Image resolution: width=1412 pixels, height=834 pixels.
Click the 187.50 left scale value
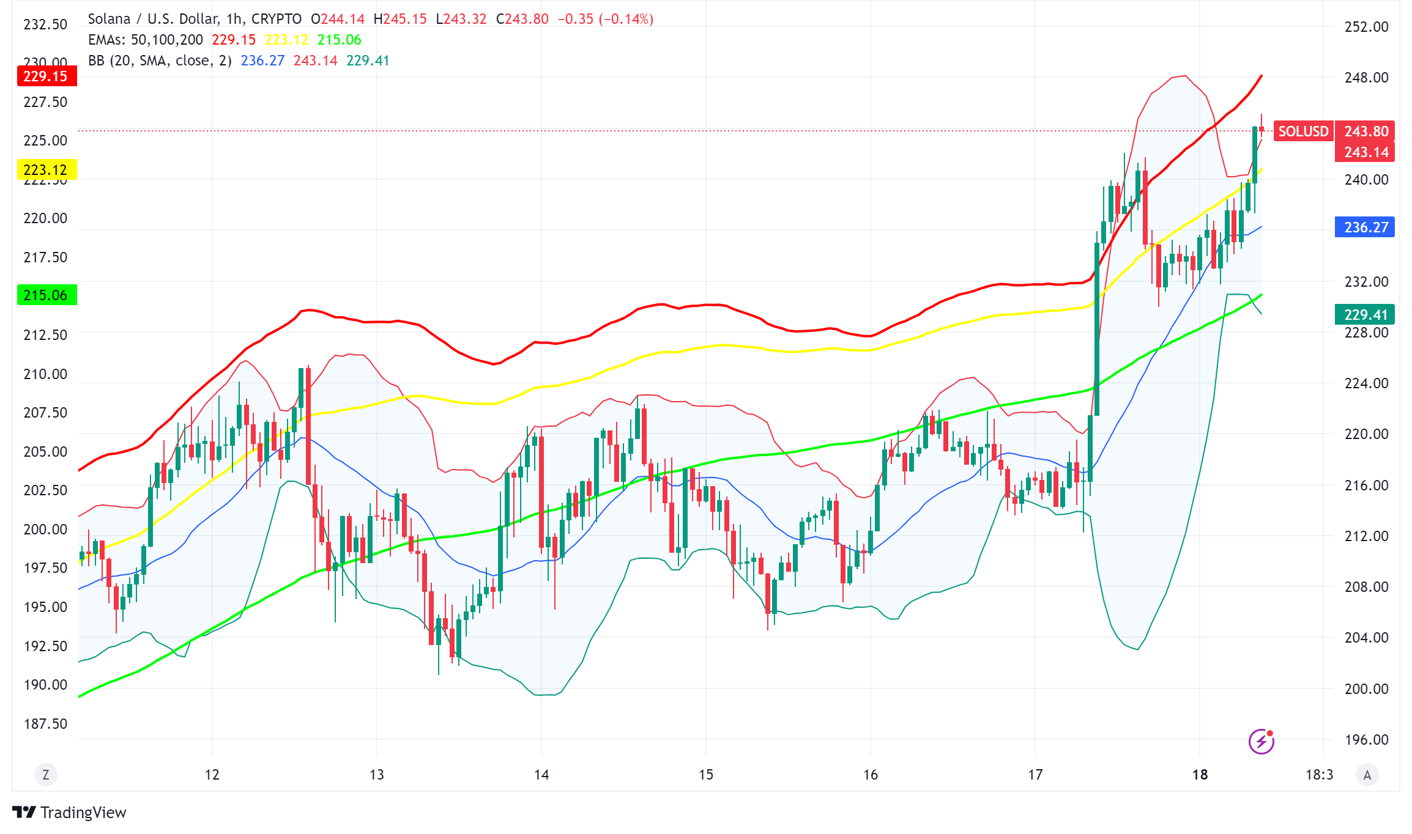pos(45,723)
